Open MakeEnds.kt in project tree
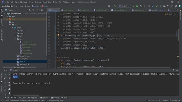This screenshot has width=182, height=102. pyautogui.click(x=24, y=65)
